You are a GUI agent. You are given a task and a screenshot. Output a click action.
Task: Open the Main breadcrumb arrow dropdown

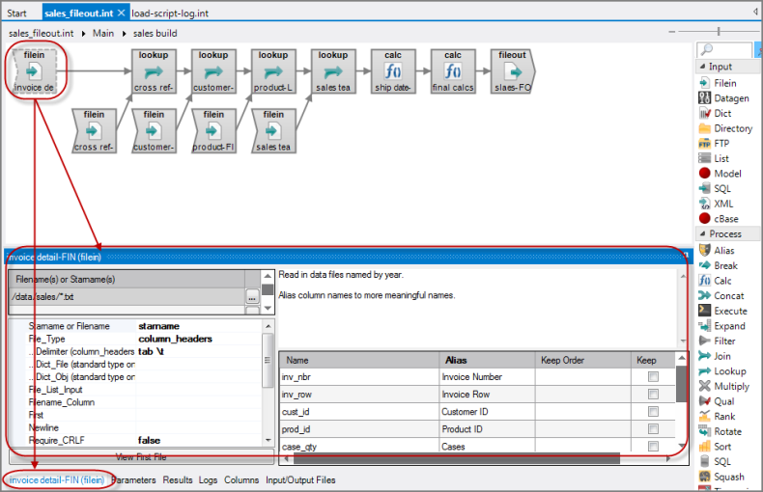coord(124,34)
